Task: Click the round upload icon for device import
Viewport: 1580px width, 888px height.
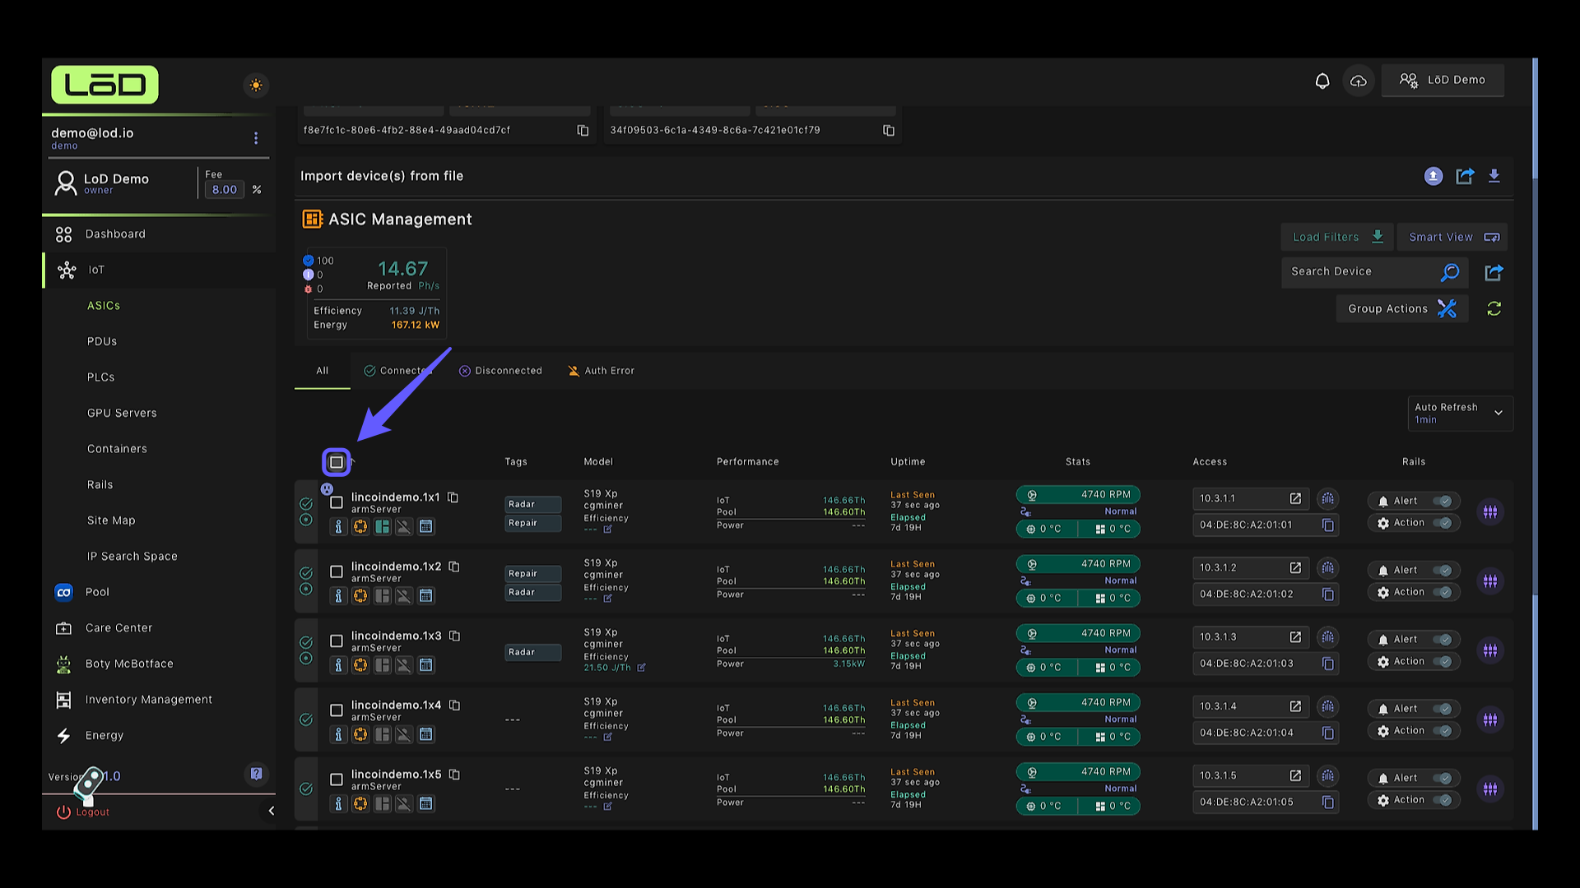Action: [x=1434, y=176]
